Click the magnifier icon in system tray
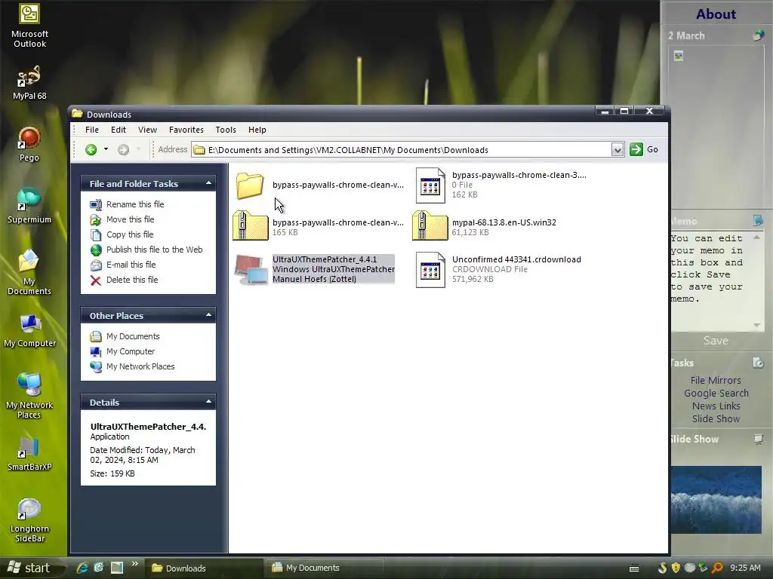 717,568
